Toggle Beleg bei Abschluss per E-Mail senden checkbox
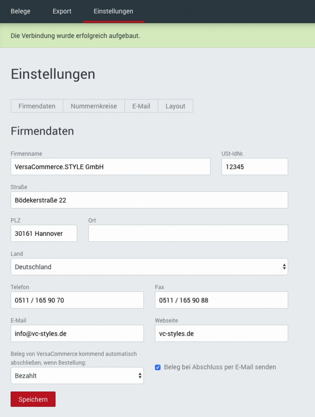This screenshot has width=315, height=417. click(x=158, y=367)
